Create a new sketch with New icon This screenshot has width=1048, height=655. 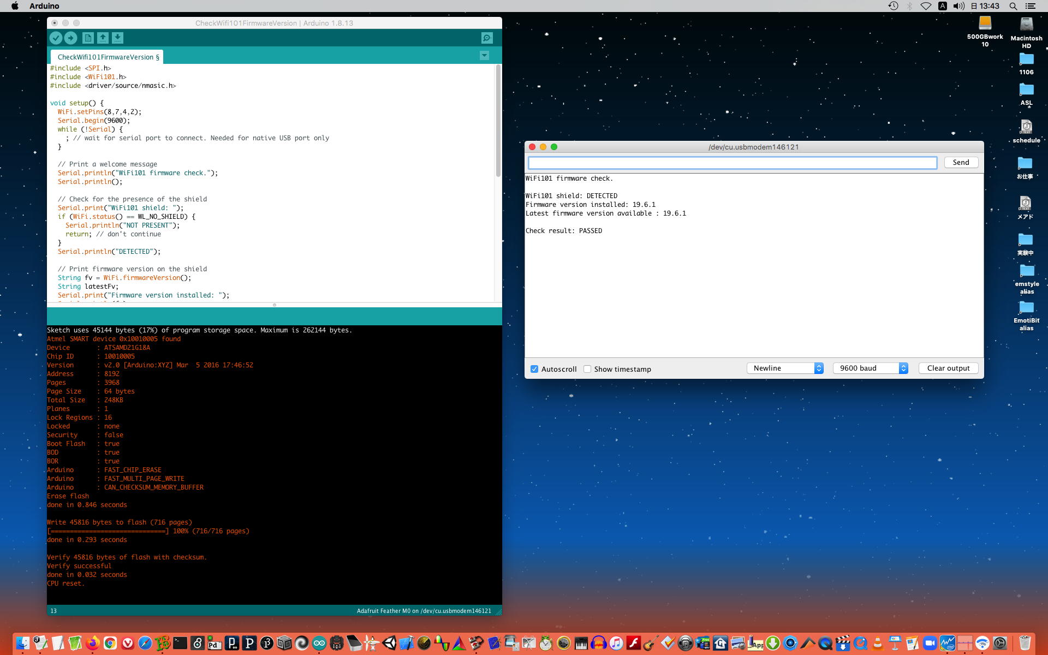87,38
